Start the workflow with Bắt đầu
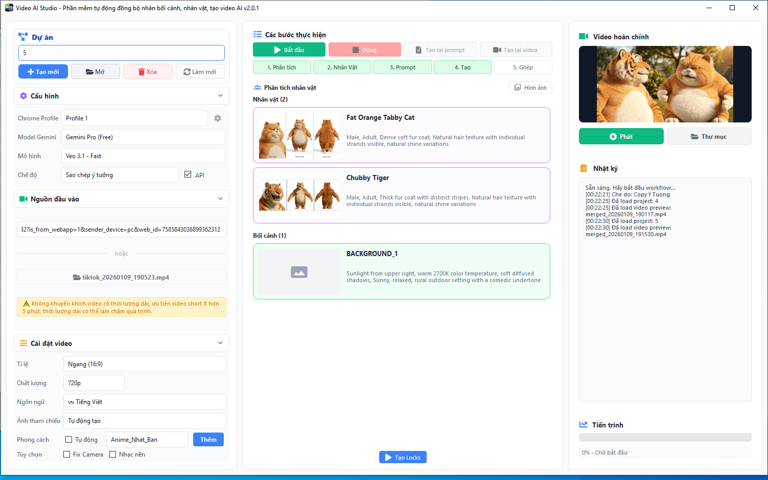The image size is (768, 480). (x=289, y=50)
